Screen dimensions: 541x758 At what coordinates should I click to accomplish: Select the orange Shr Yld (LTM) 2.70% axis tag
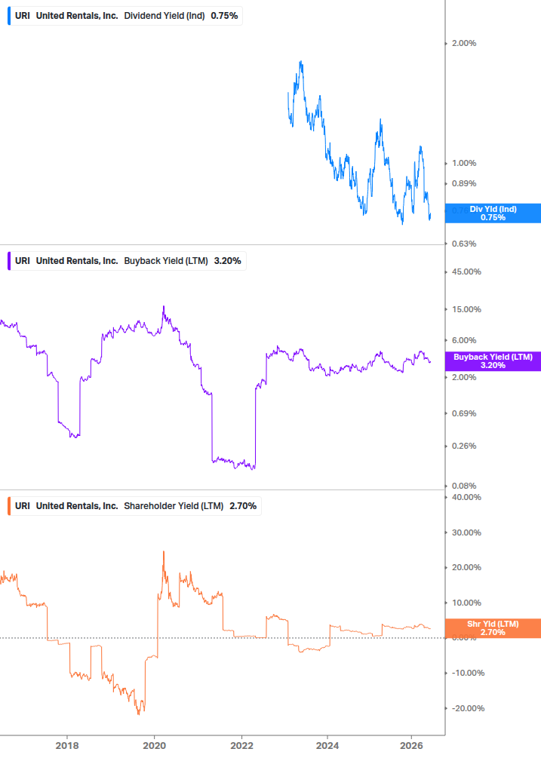(493, 628)
